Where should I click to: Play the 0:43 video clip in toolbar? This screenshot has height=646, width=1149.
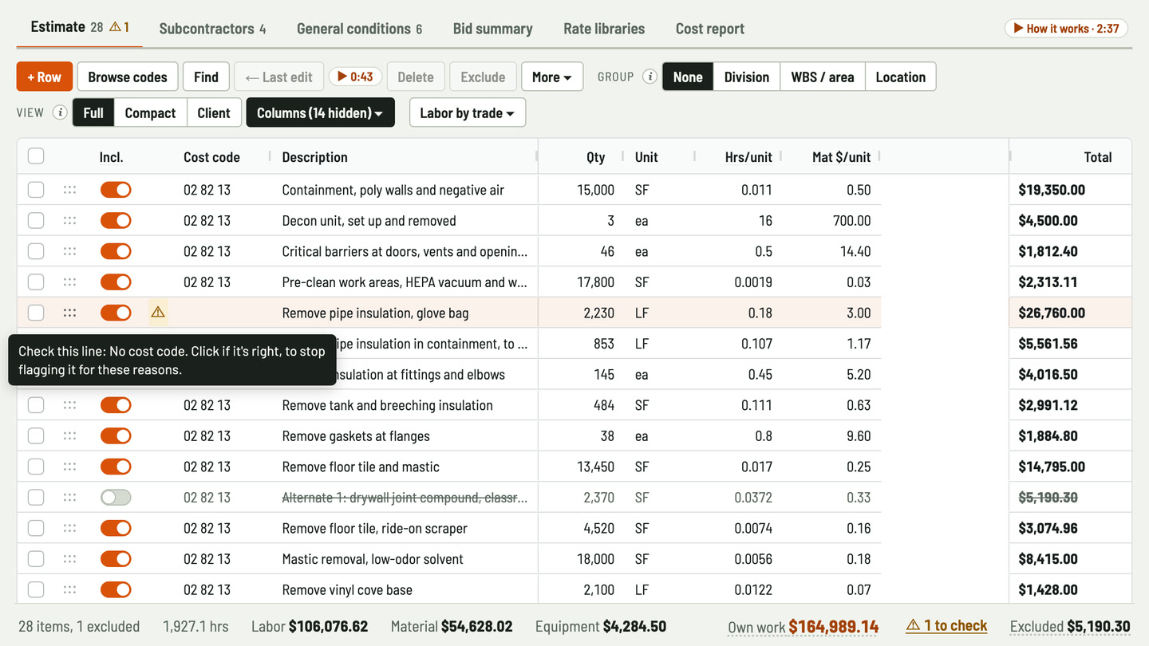355,77
